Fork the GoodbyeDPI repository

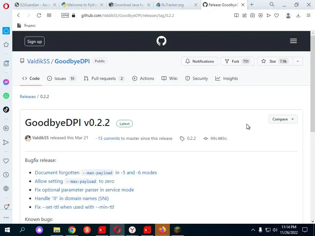point(237,61)
